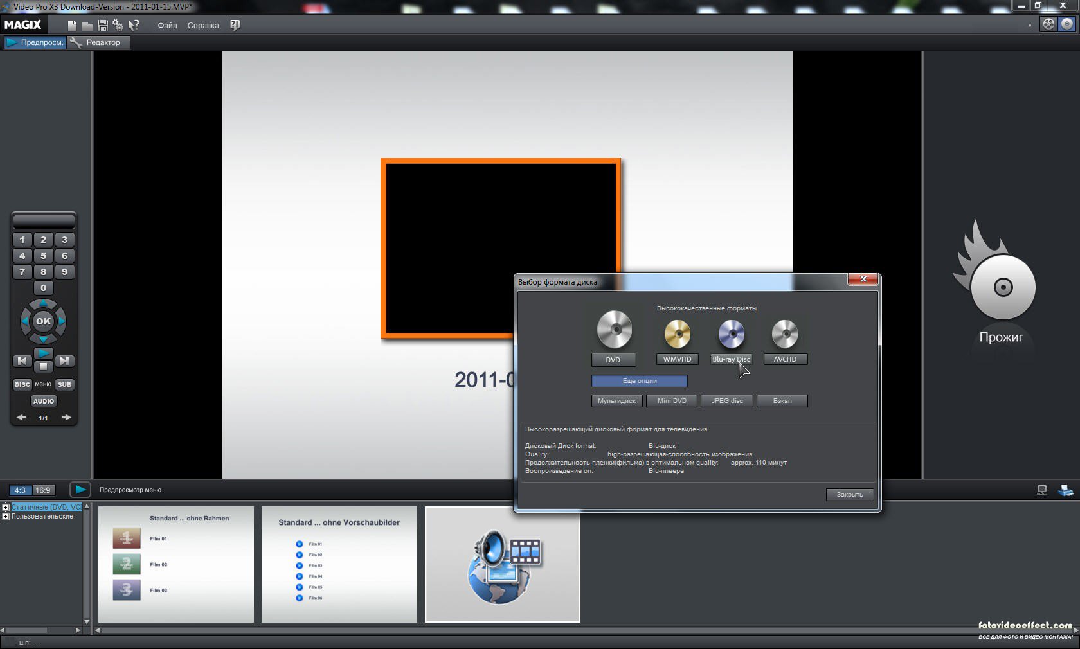Open program settings gear icon

click(x=118, y=25)
